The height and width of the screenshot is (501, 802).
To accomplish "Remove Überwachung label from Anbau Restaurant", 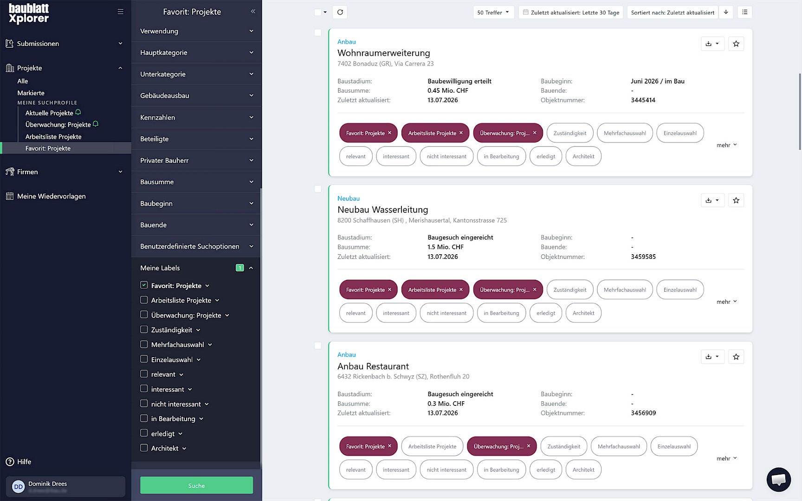I will tap(529, 446).
